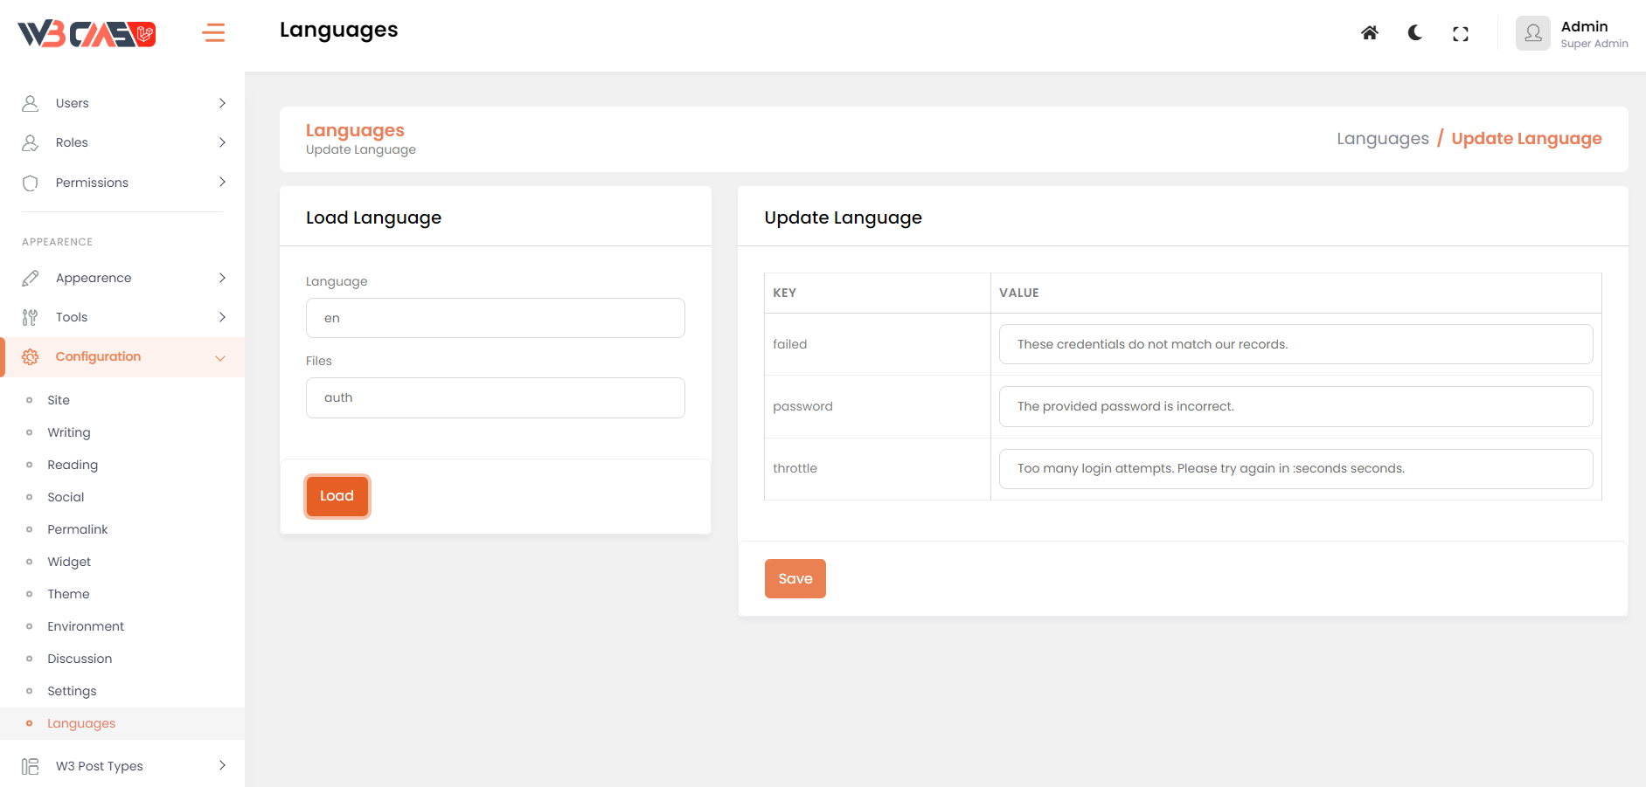The width and height of the screenshot is (1646, 787).
Task: Collapse the Configuration section chevron
Action: click(220, 357)
